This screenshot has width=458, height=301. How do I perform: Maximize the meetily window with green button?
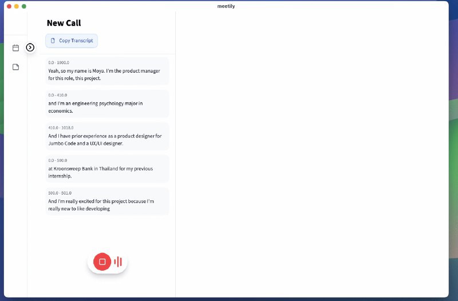click(x=24, y=6)
